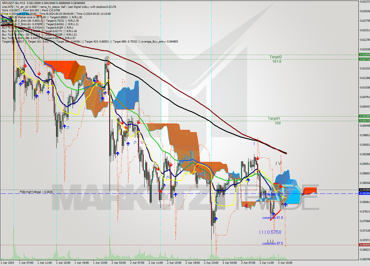Viewport: 370px width, 266px height.
Task: Click the 161.8 level label
Action: [277, 61]
